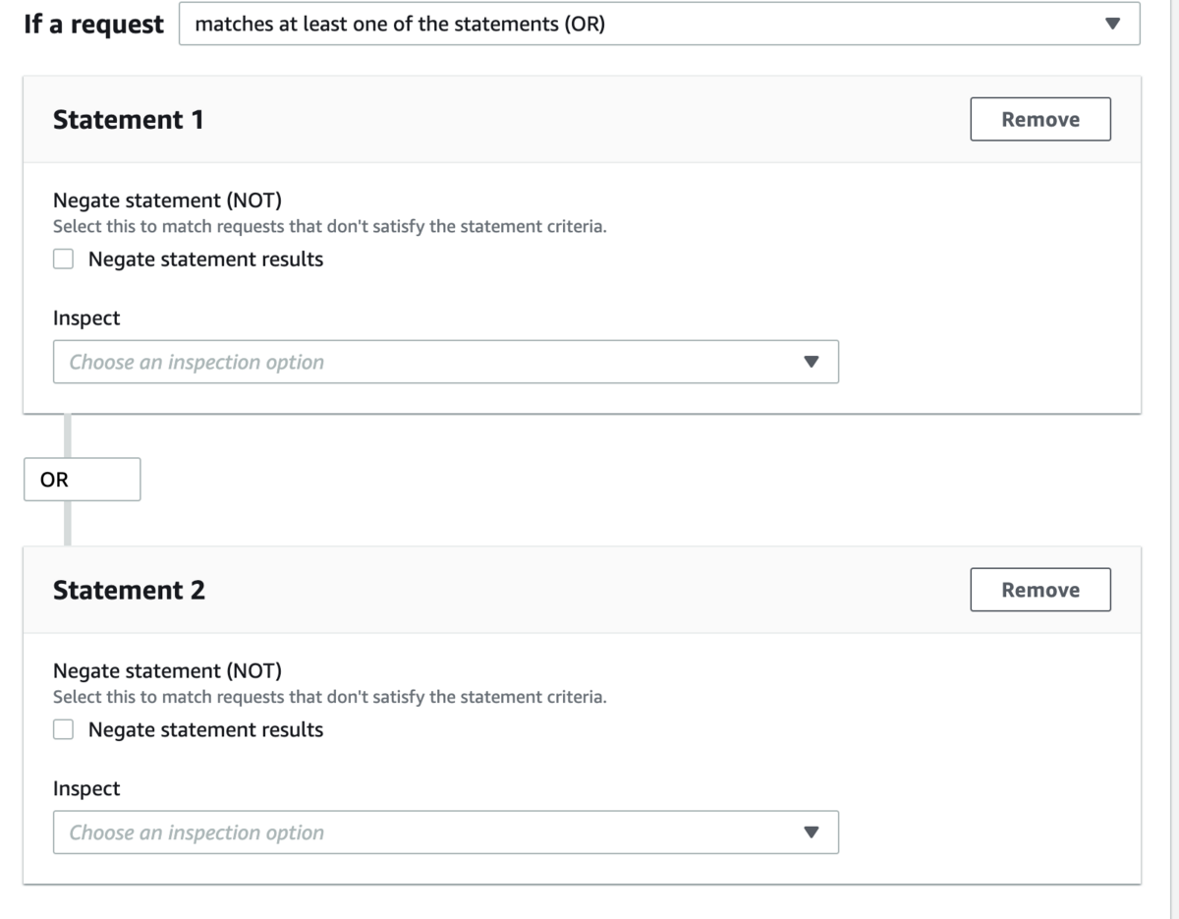
Task: Open Statement 1 'Choose an inspection option' dropdown
Action: pos(432,362)
